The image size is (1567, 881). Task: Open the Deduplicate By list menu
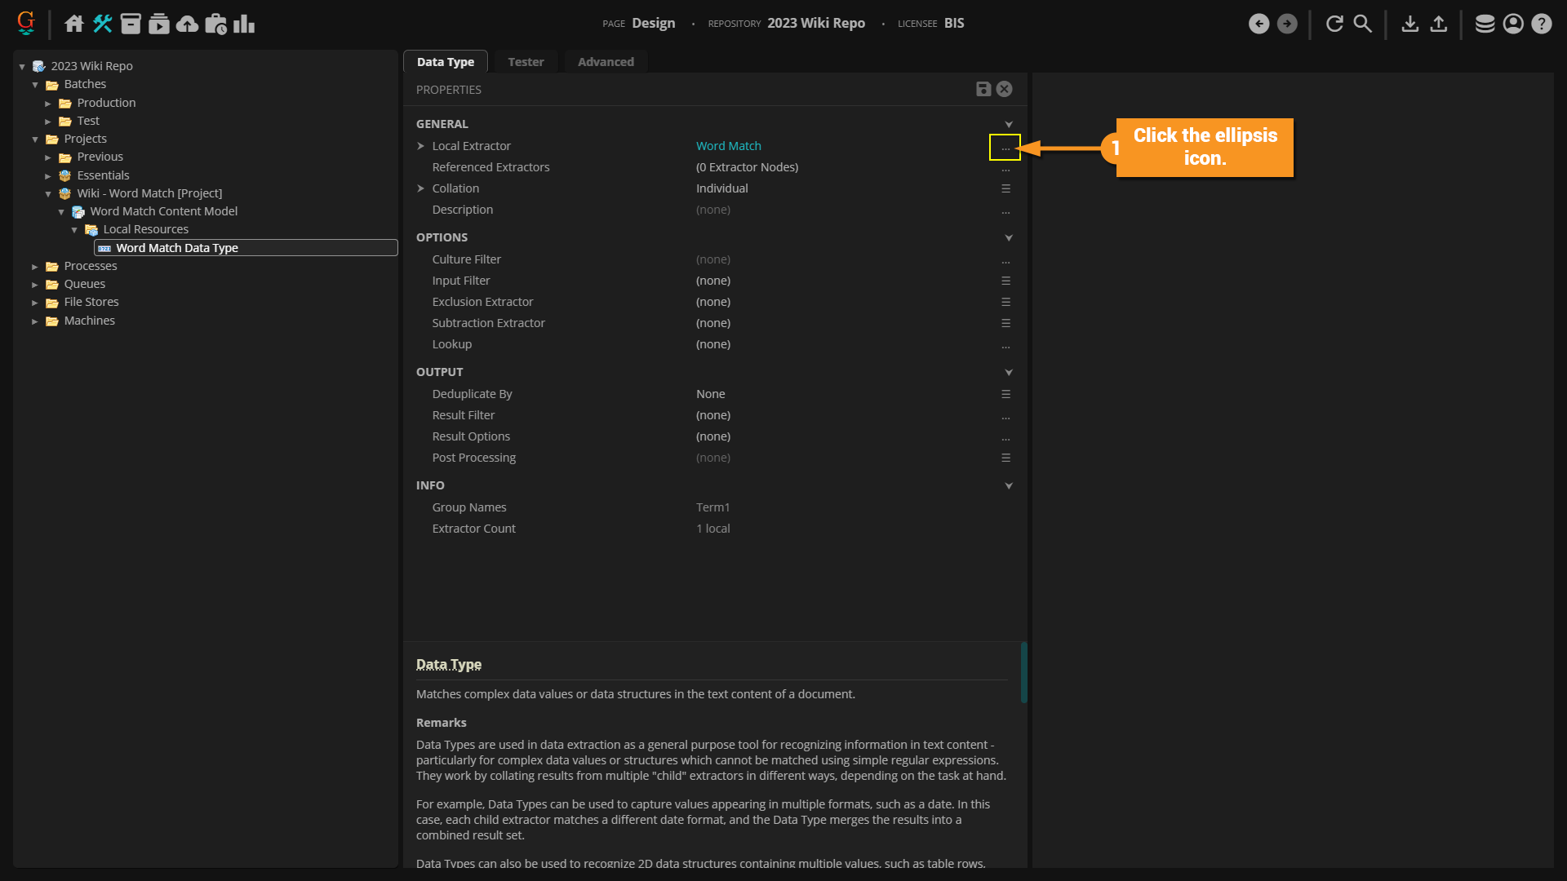1005,394
